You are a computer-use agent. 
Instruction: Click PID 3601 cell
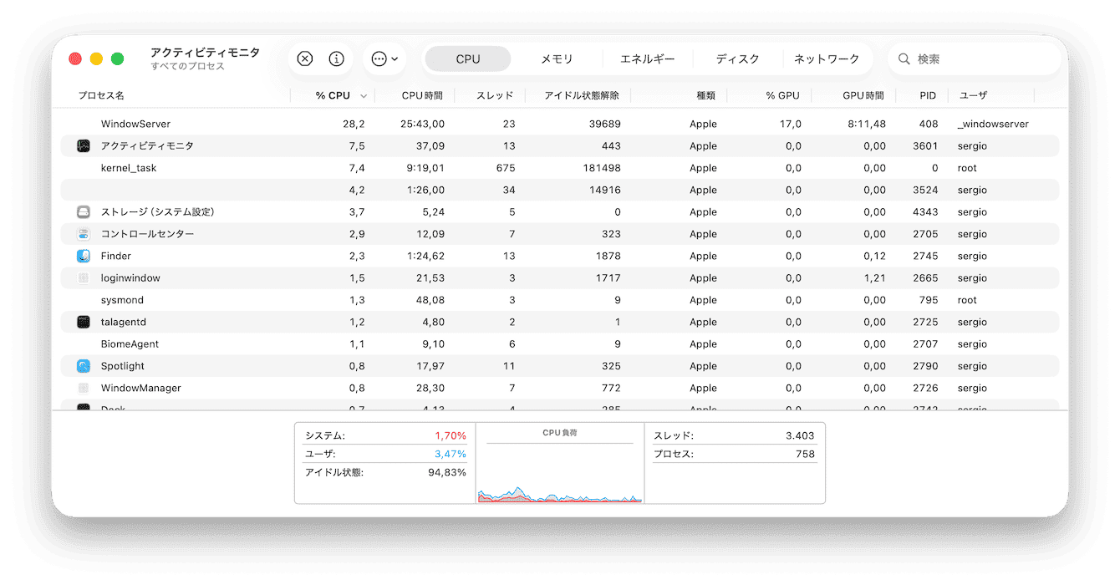(925, 146)
